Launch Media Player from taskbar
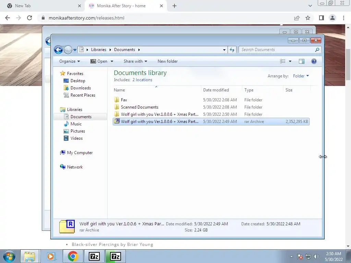 pos(51,256)
